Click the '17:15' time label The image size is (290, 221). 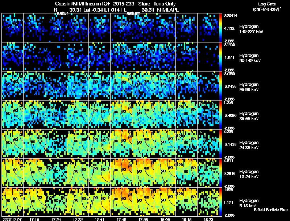tap(34, 219)
